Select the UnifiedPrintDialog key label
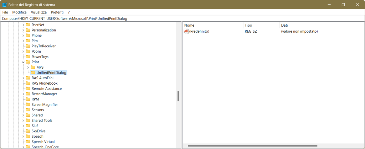This screenshot has height=149, width=365. (51, 73)
